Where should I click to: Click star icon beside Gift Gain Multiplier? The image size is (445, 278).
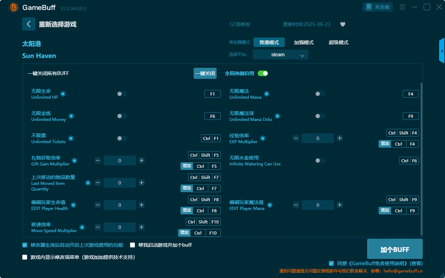click(x=74, y=161)
